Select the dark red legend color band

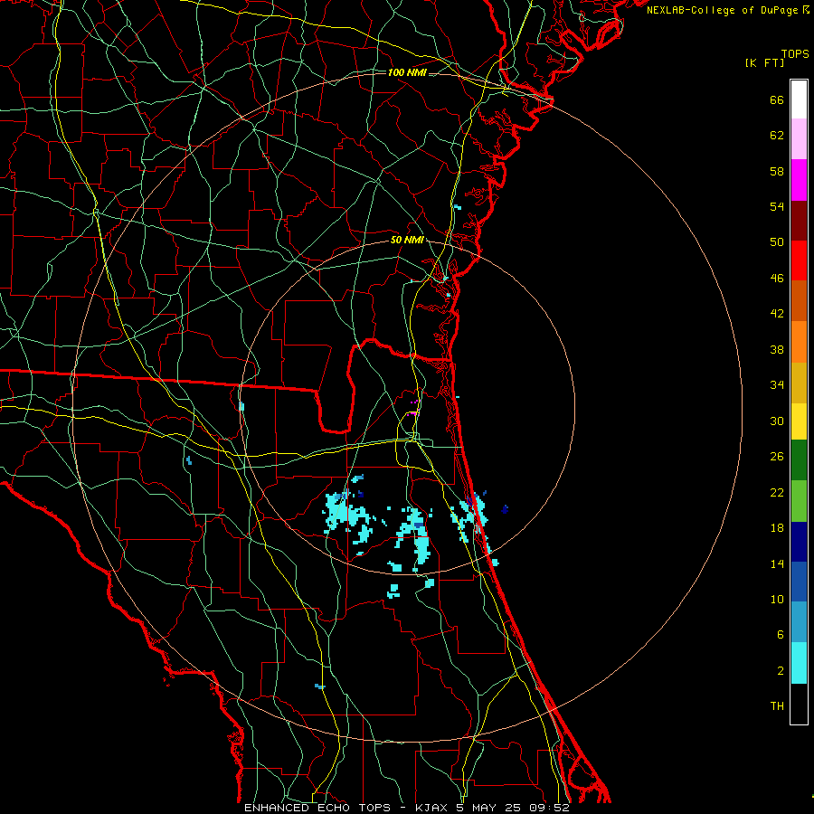coord(799,220)
